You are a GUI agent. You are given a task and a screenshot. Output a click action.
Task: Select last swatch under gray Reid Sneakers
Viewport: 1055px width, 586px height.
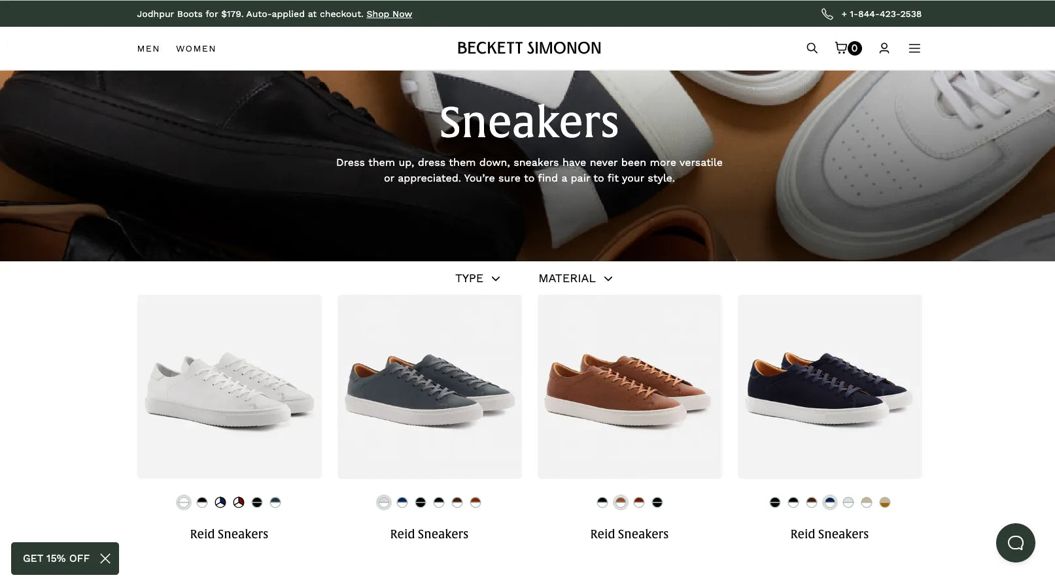tap(476, 502)
